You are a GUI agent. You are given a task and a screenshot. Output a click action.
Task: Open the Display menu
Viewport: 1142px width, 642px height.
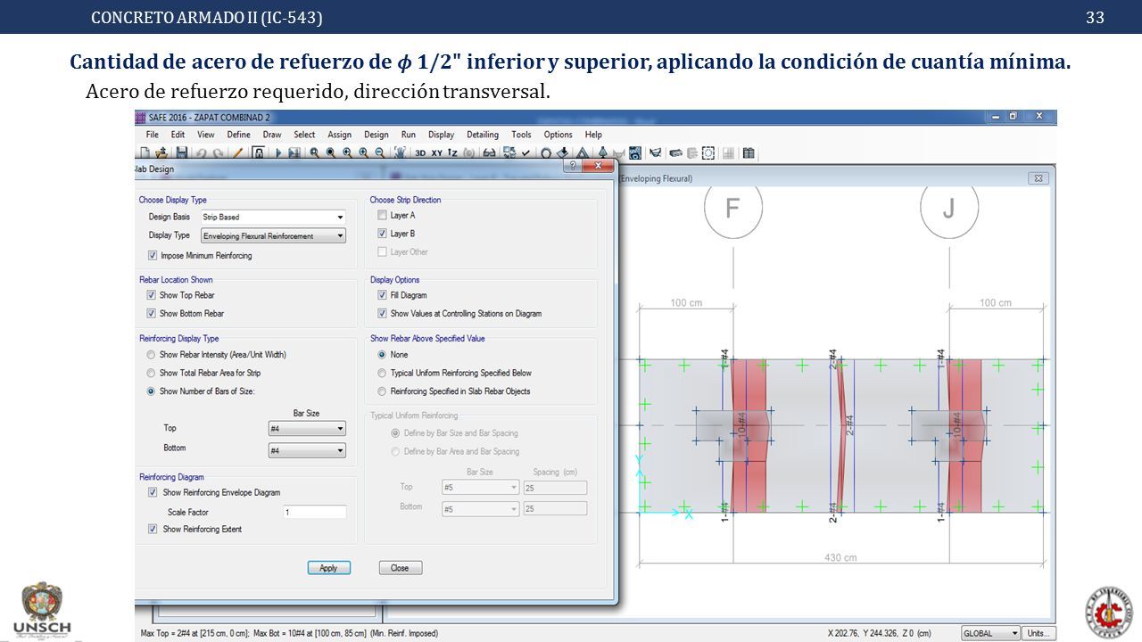coord(441,135)
